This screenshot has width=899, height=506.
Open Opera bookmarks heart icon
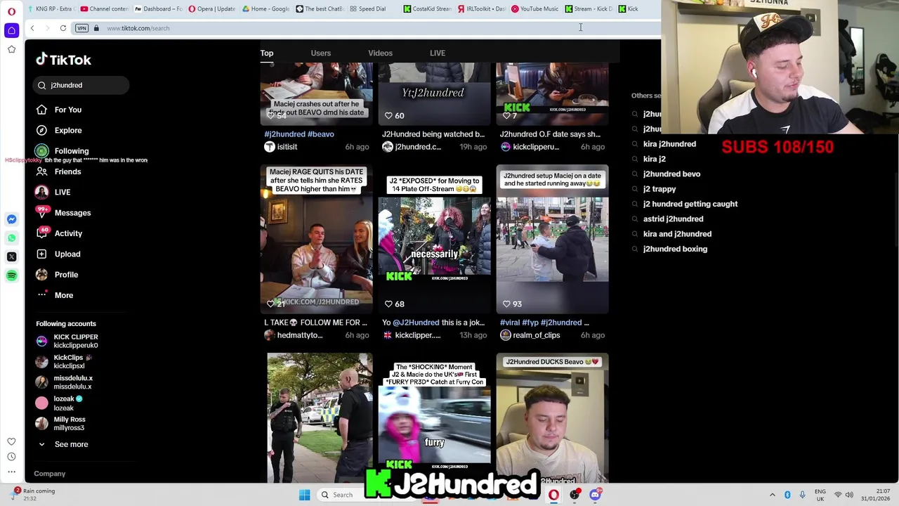pyautogui.click(x=11, y=441)
